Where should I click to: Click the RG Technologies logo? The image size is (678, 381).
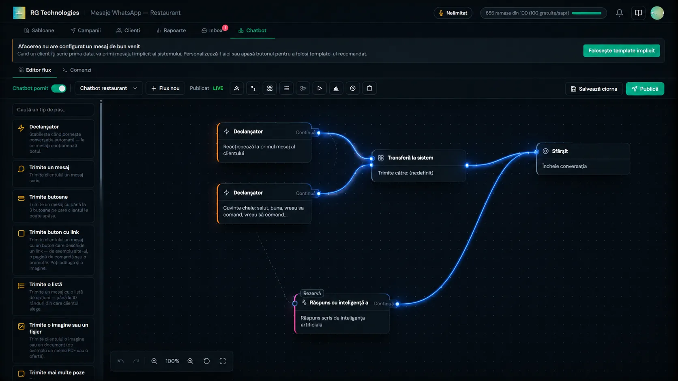point(19,13)
